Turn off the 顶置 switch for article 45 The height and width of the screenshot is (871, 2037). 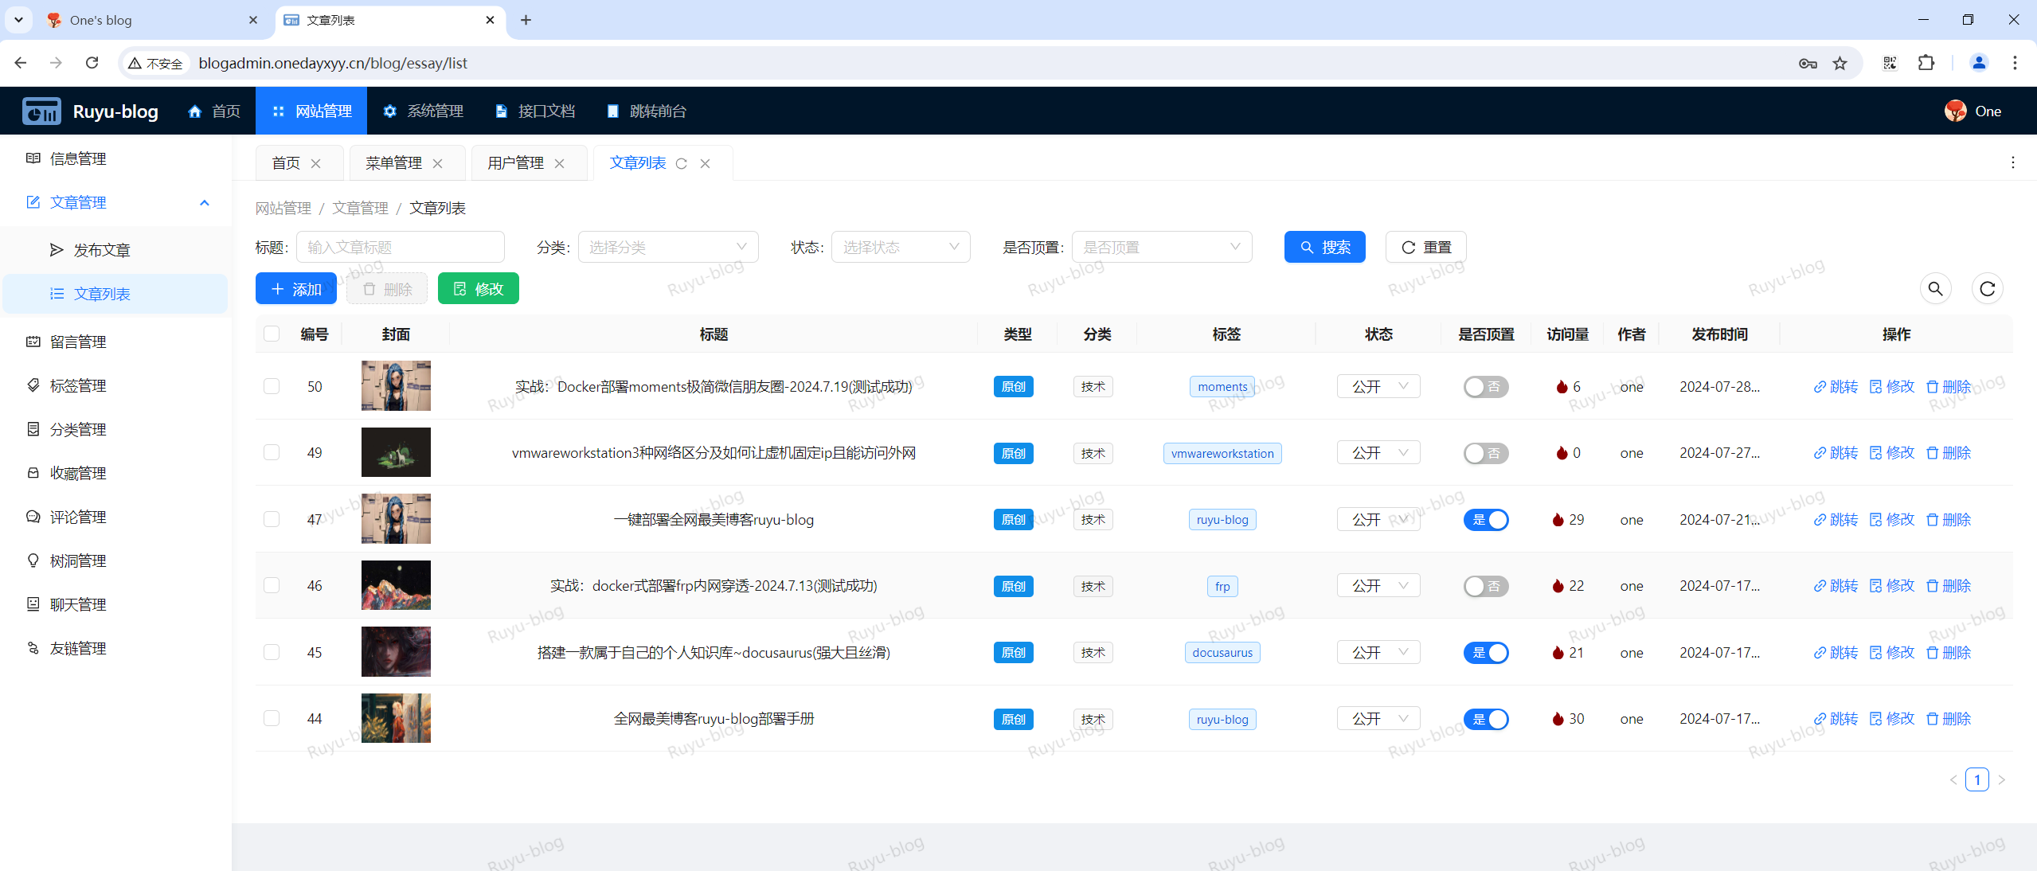point(1486,653)
